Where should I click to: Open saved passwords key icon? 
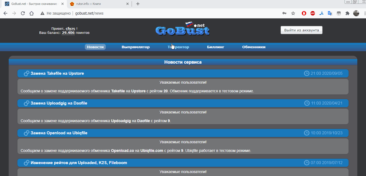pyautogui.click(x=284, y=13)
